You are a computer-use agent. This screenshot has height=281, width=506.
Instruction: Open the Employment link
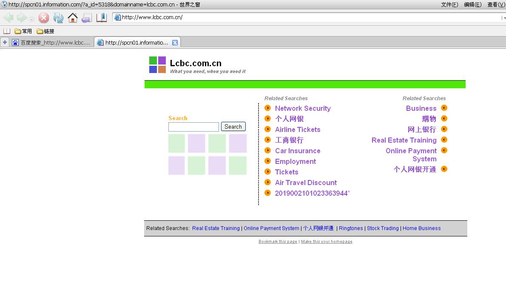[x=295, y=161]
